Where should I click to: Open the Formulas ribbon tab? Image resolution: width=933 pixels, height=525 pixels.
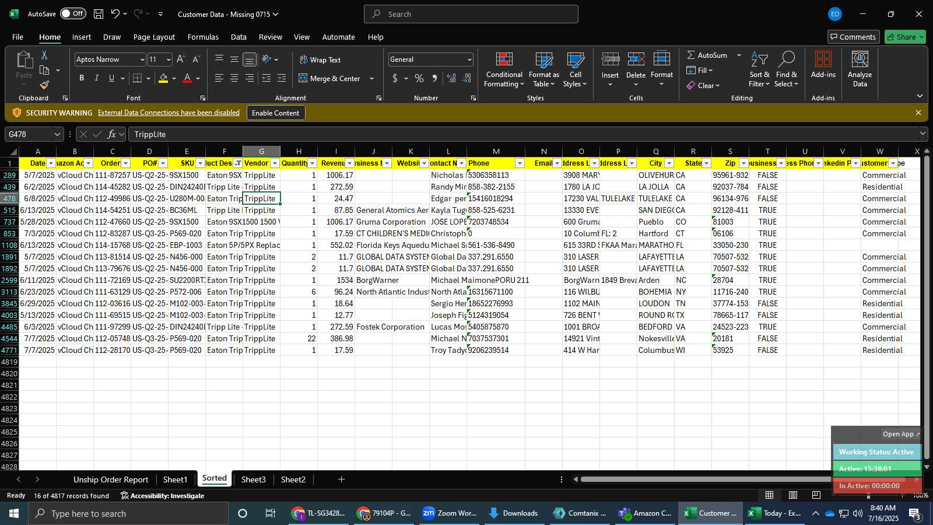[x=203, y=37]
